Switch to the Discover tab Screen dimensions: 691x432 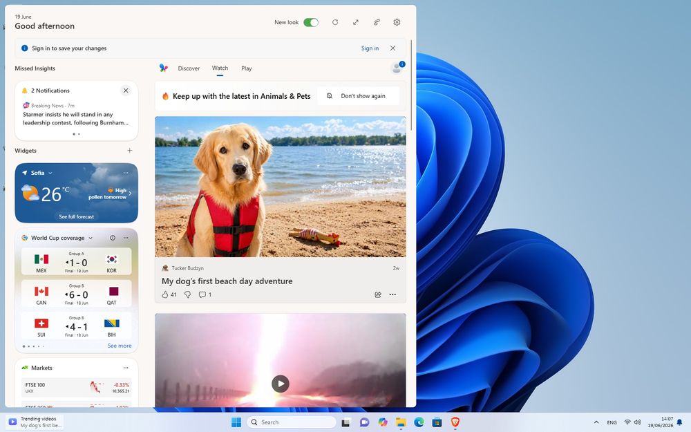coord(189,68)
